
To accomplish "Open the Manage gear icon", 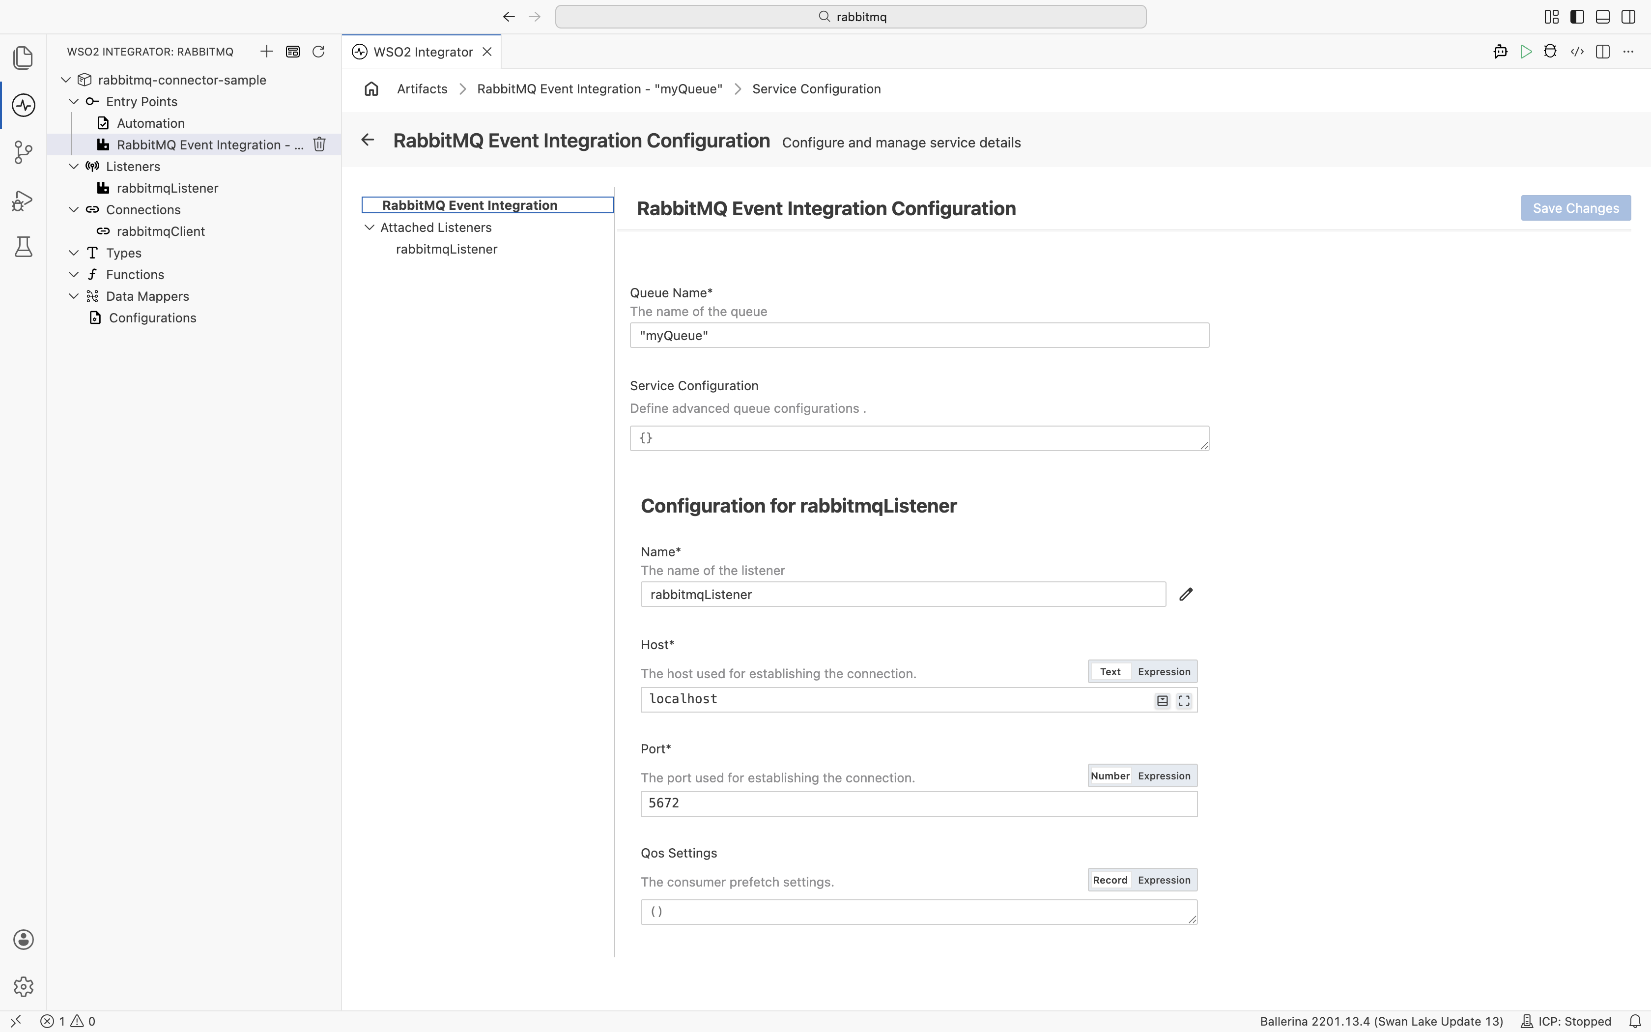I will 23,986.
